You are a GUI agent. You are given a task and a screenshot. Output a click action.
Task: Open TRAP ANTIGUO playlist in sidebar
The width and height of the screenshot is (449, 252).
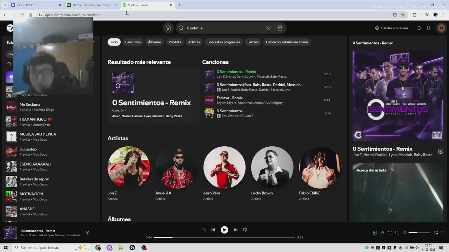coord(51,122)
